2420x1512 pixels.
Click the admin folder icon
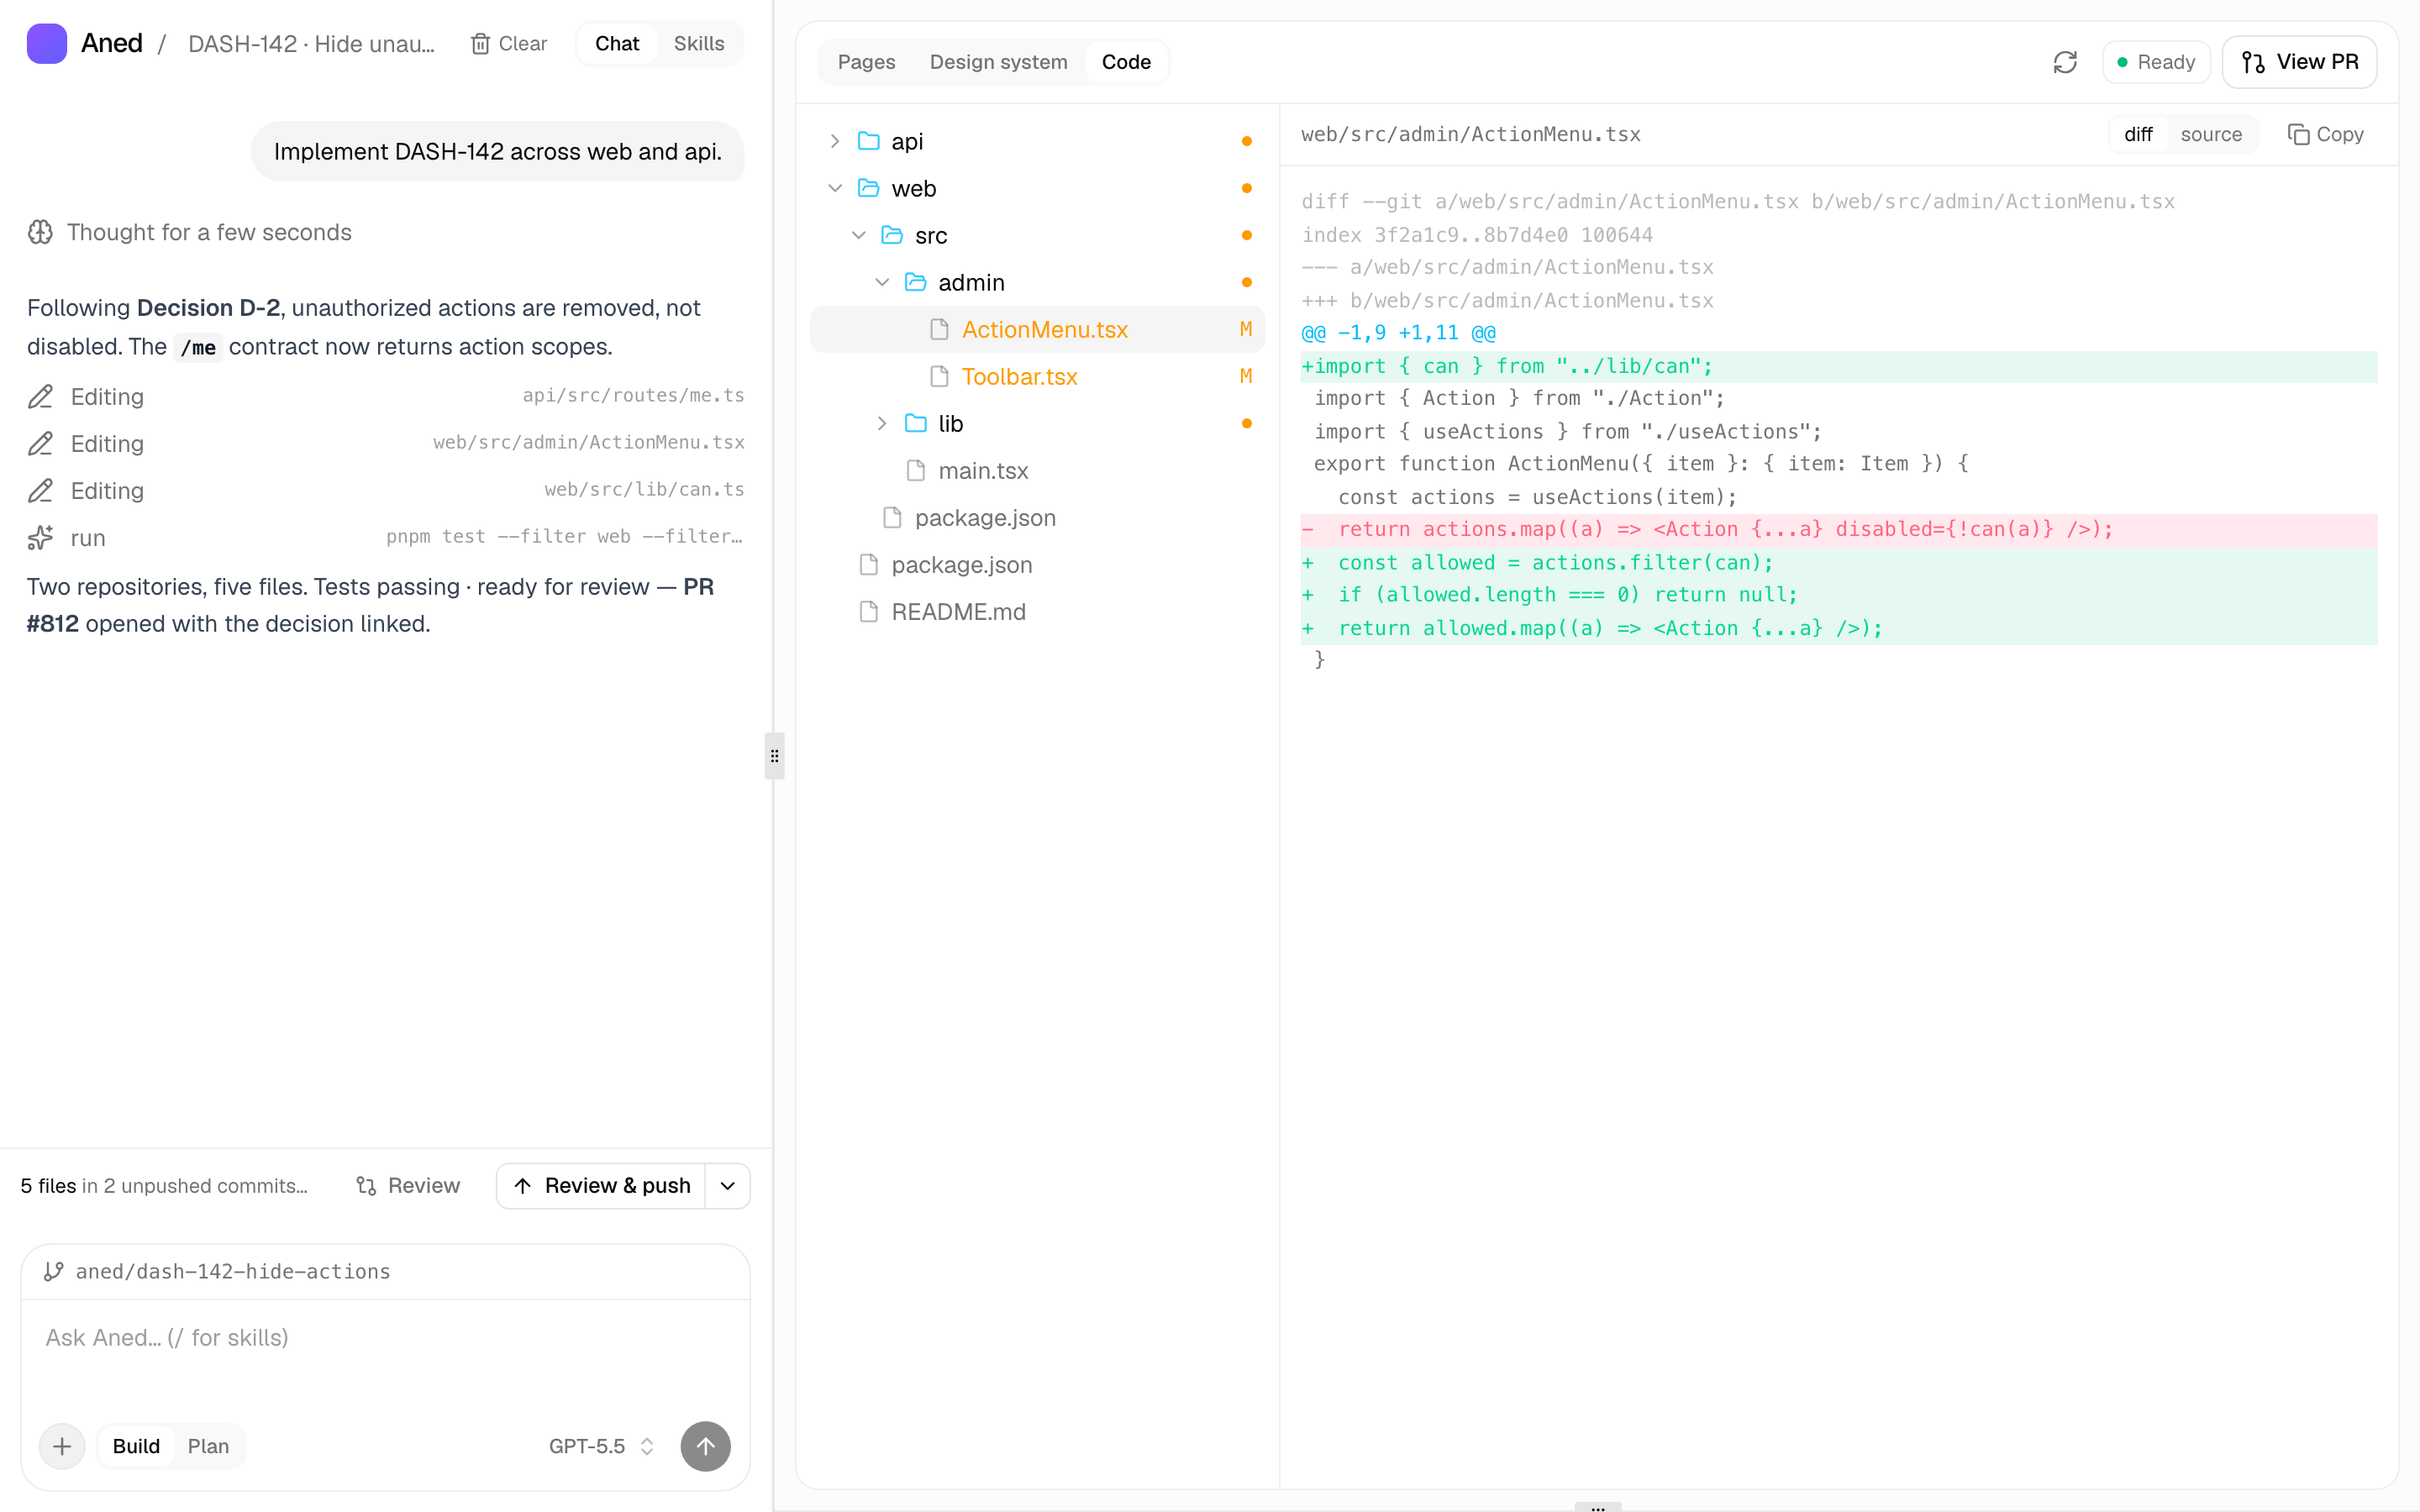pos(915,282)
